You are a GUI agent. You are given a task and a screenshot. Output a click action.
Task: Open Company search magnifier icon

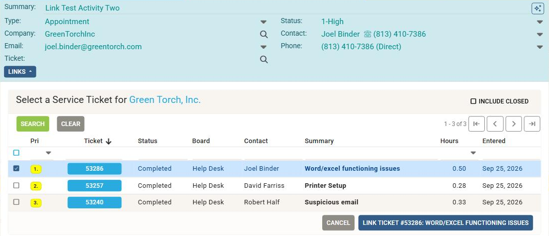[263, 34]
